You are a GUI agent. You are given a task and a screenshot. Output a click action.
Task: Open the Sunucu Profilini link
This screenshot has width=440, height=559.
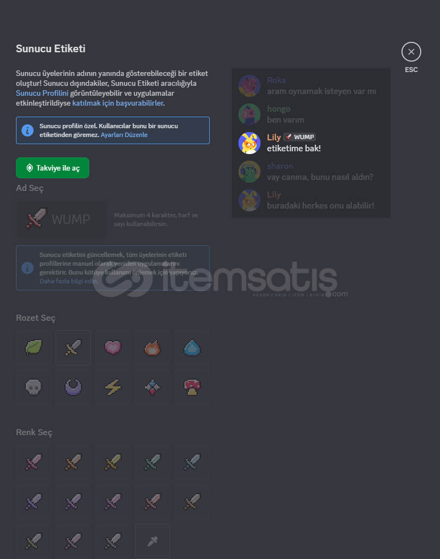[x=42, y=93]
